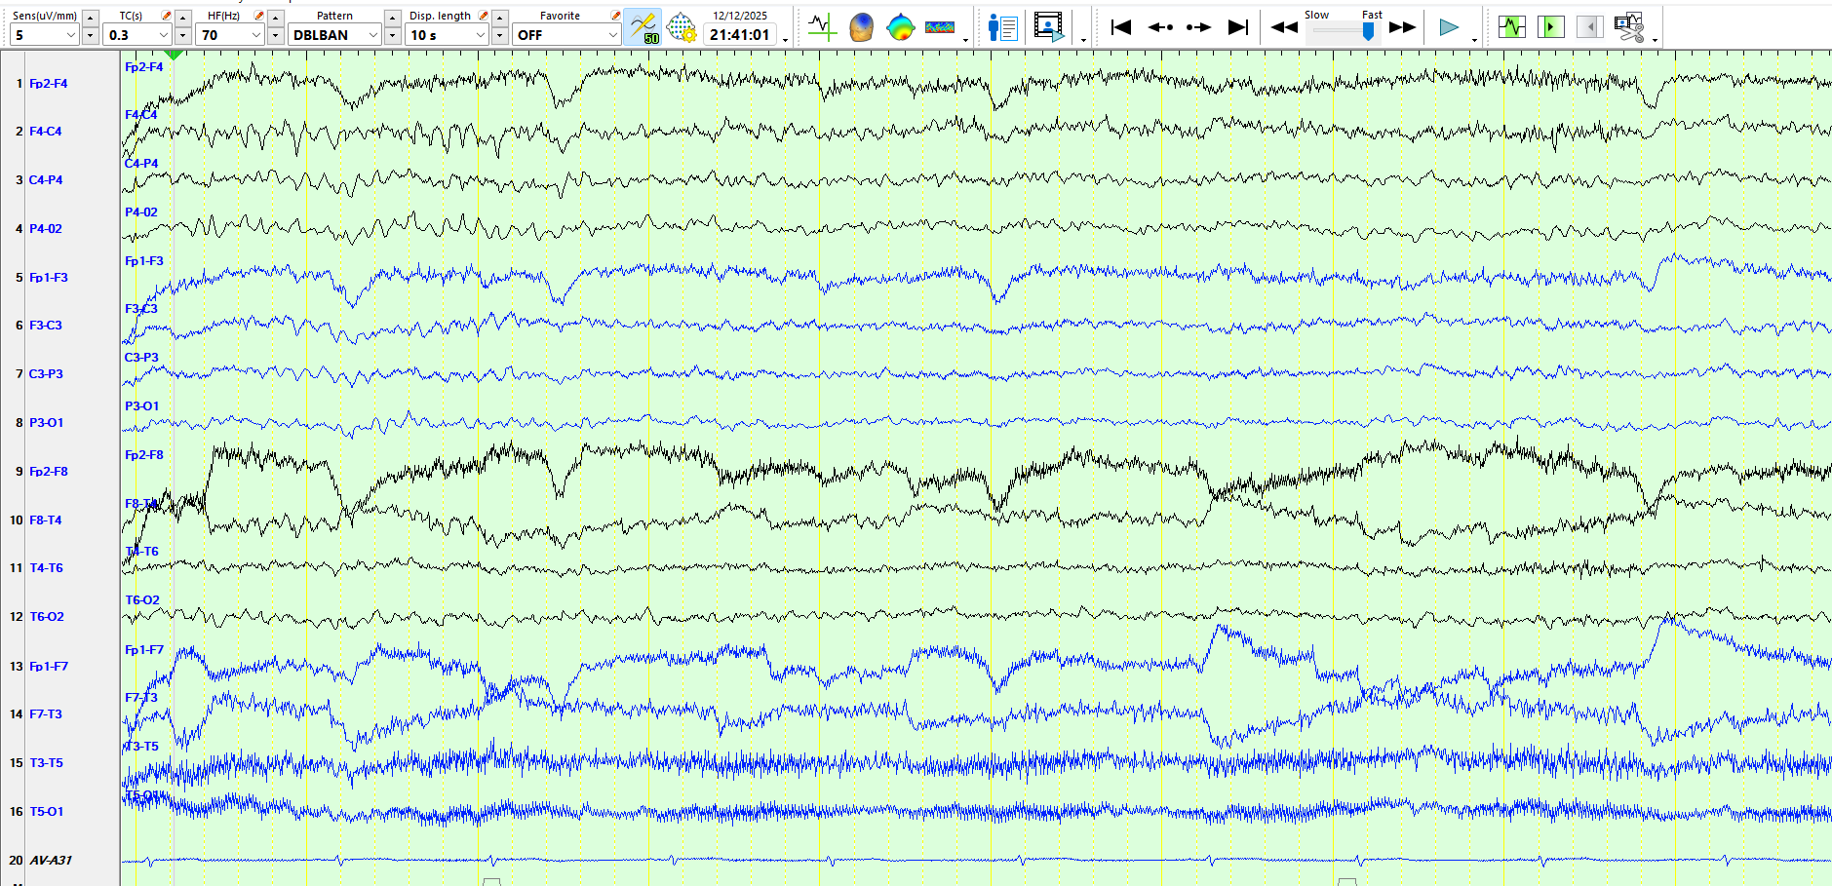The image size is (1832, 886).
Task: Click the edit pencil next to Favorite
Action: pyautogui.click(x=615, y=16)
